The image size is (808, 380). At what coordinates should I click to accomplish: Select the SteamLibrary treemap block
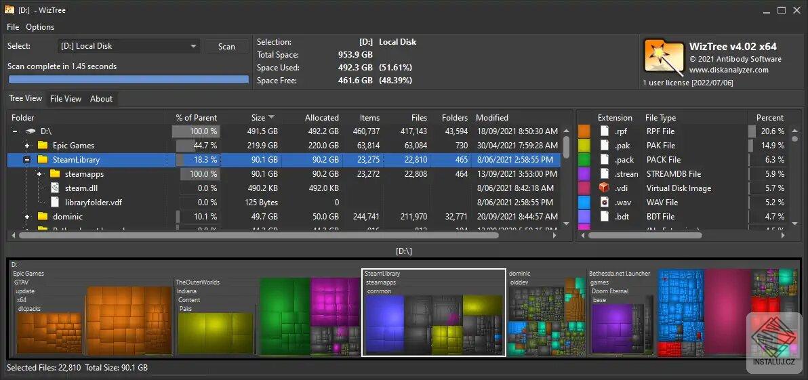tap(433, 312)
